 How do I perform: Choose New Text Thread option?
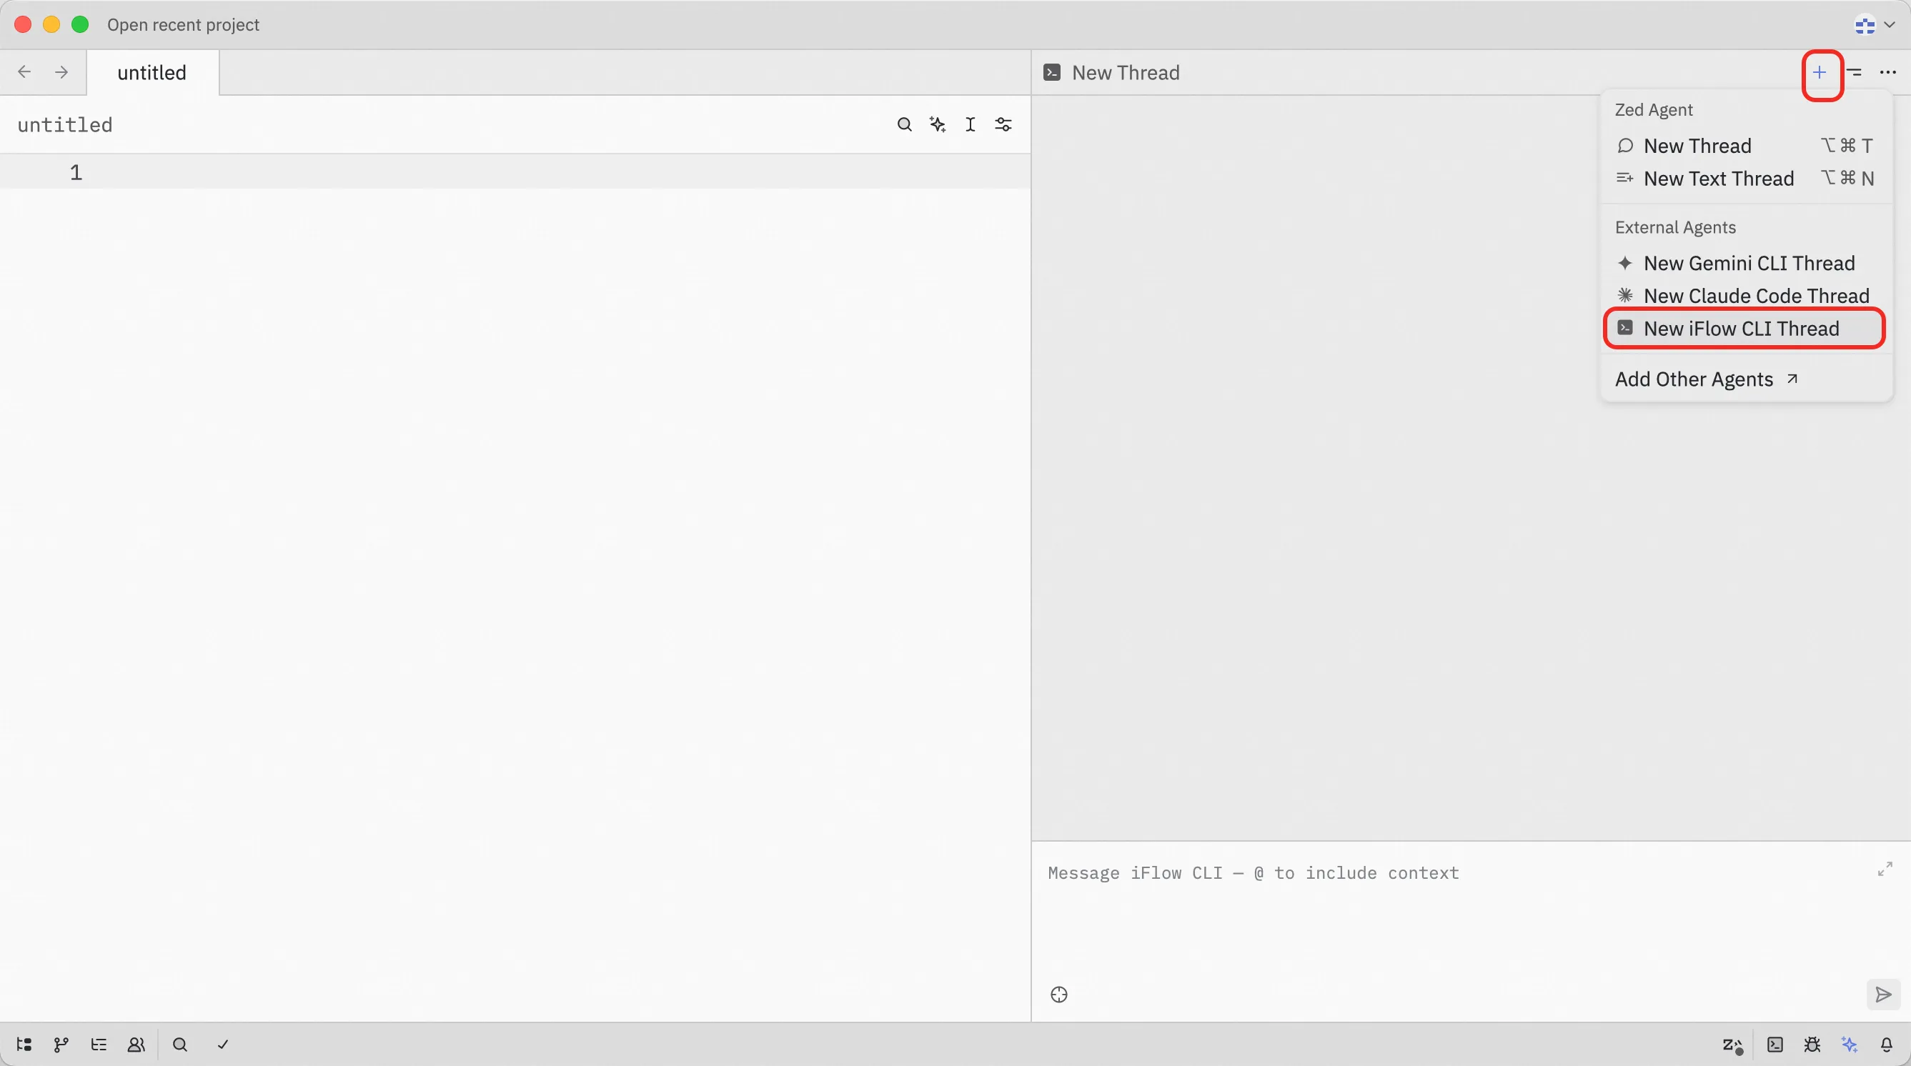1718,179
